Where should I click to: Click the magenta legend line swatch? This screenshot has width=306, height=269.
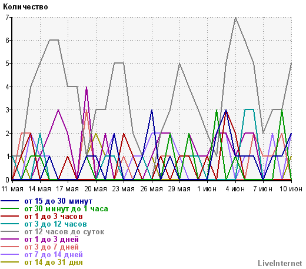pyautogui.click(x=10, y=239)
